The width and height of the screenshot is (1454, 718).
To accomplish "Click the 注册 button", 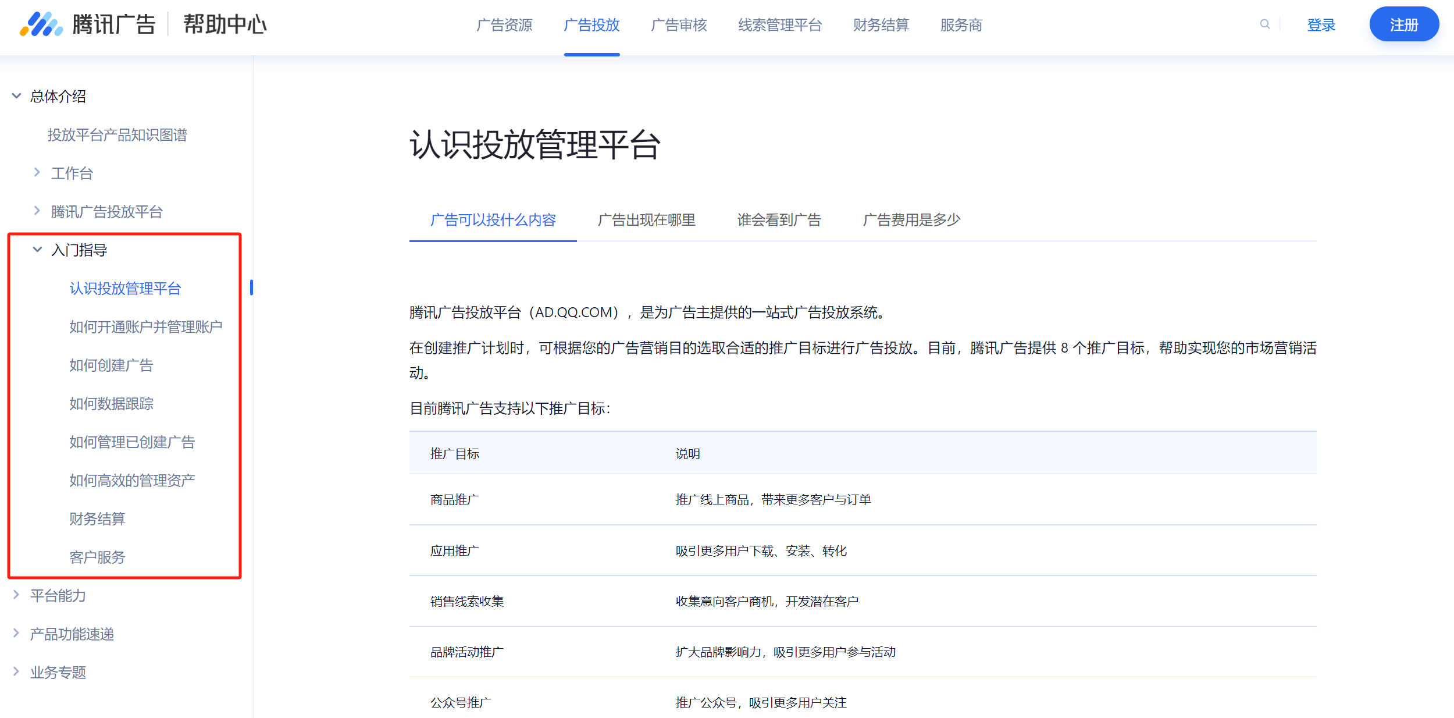I will (x=1403, y=24).
